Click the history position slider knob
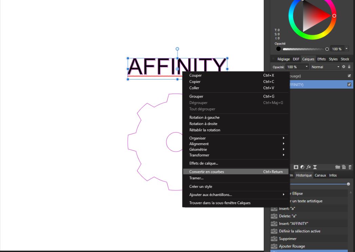 [349, 184]
